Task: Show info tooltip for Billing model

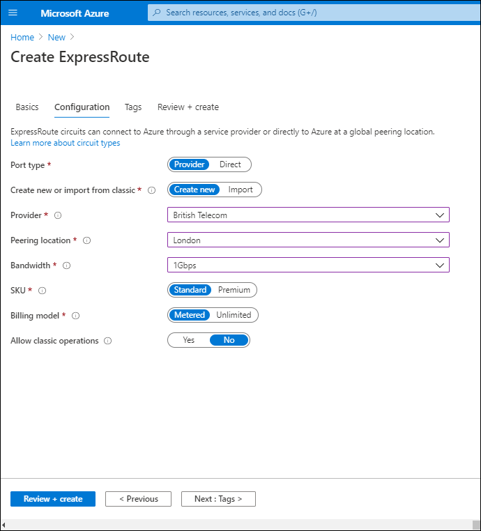Action: [x=75, y=316]
